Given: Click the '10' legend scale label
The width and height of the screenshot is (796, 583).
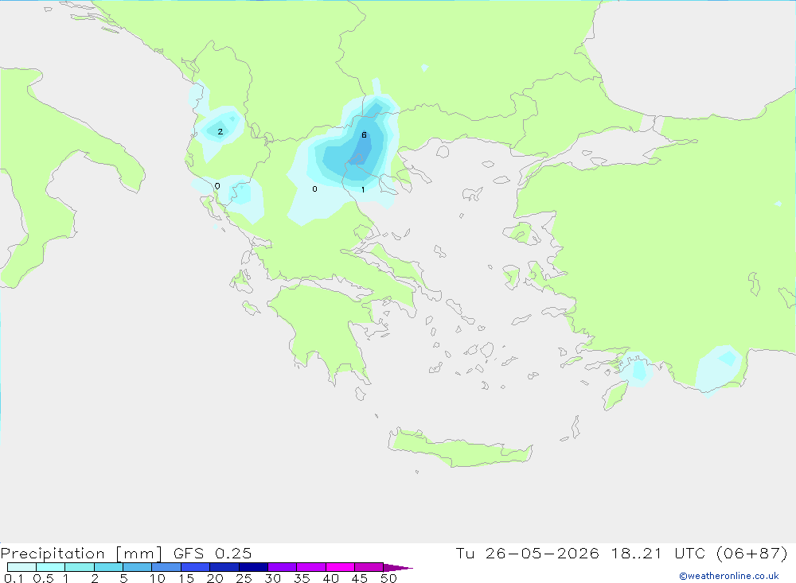Looking at the screenshot, I should point(158,578).
